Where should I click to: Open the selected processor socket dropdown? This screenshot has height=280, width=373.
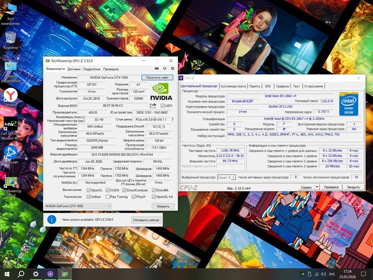pyautogui.click(x=227, y=177)
